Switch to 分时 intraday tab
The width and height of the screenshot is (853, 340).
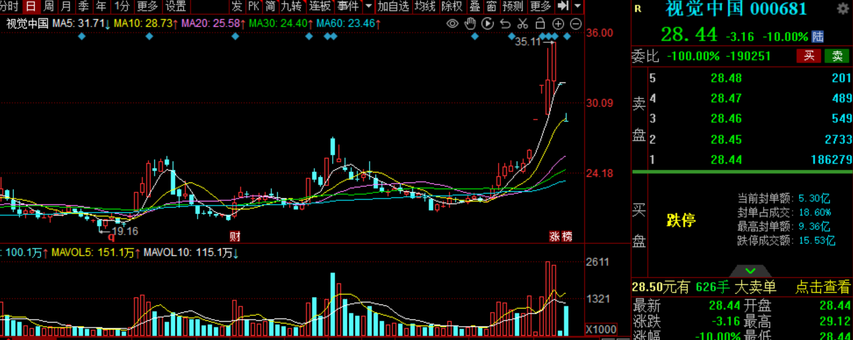click(x=10, y=6)
